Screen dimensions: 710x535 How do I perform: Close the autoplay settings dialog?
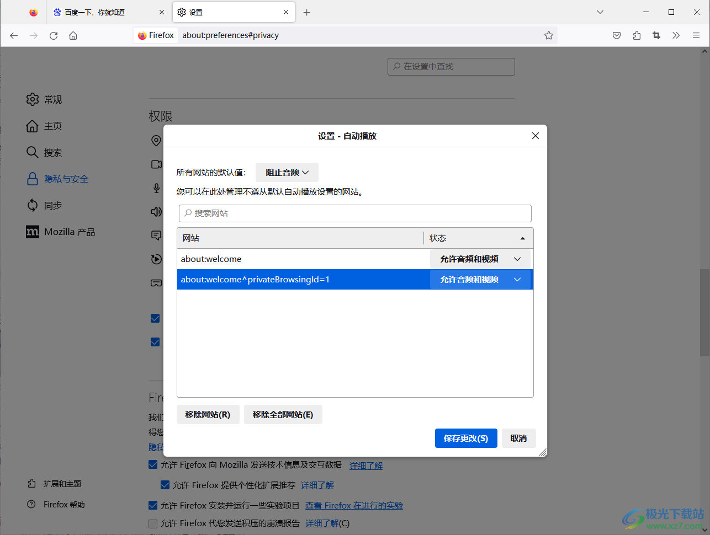536,136
